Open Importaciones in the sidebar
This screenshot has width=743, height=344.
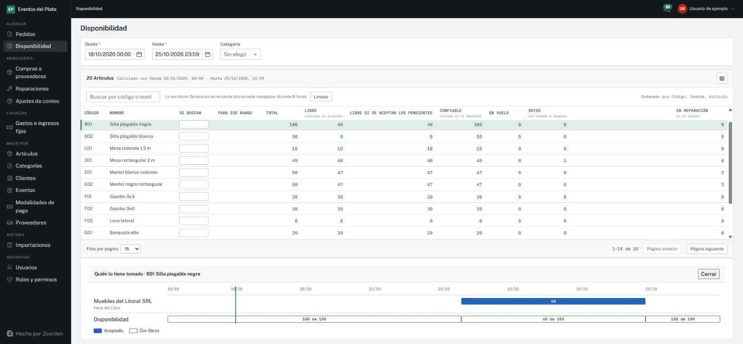[35, 245]
